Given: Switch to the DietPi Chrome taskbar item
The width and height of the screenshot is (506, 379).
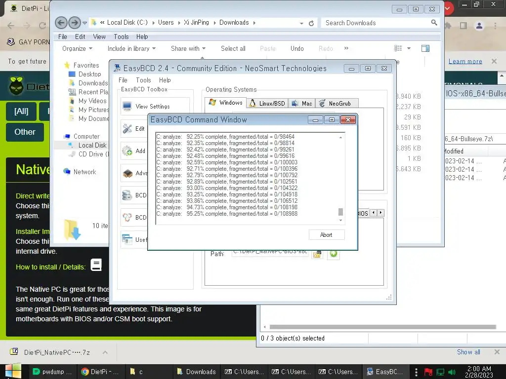Looking at the screenshot, I should coord(100,372).
